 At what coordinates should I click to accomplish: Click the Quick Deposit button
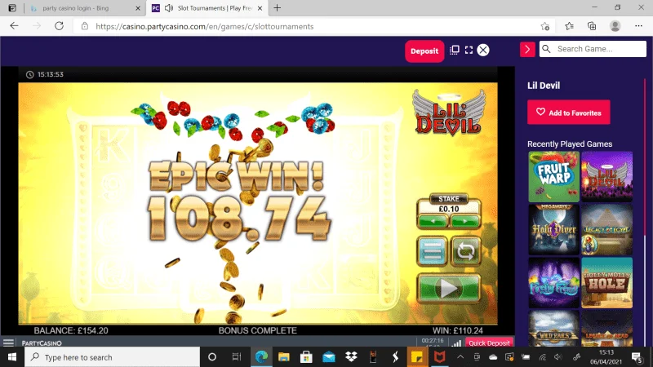[489, 343]
